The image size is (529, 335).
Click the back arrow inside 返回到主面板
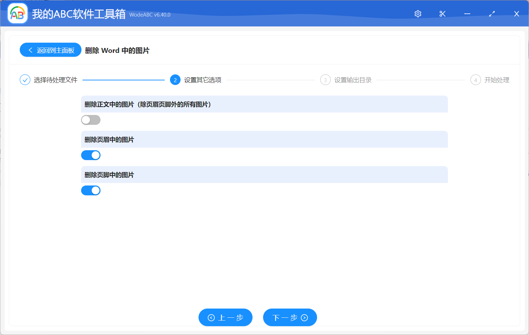tap(30, 50)
